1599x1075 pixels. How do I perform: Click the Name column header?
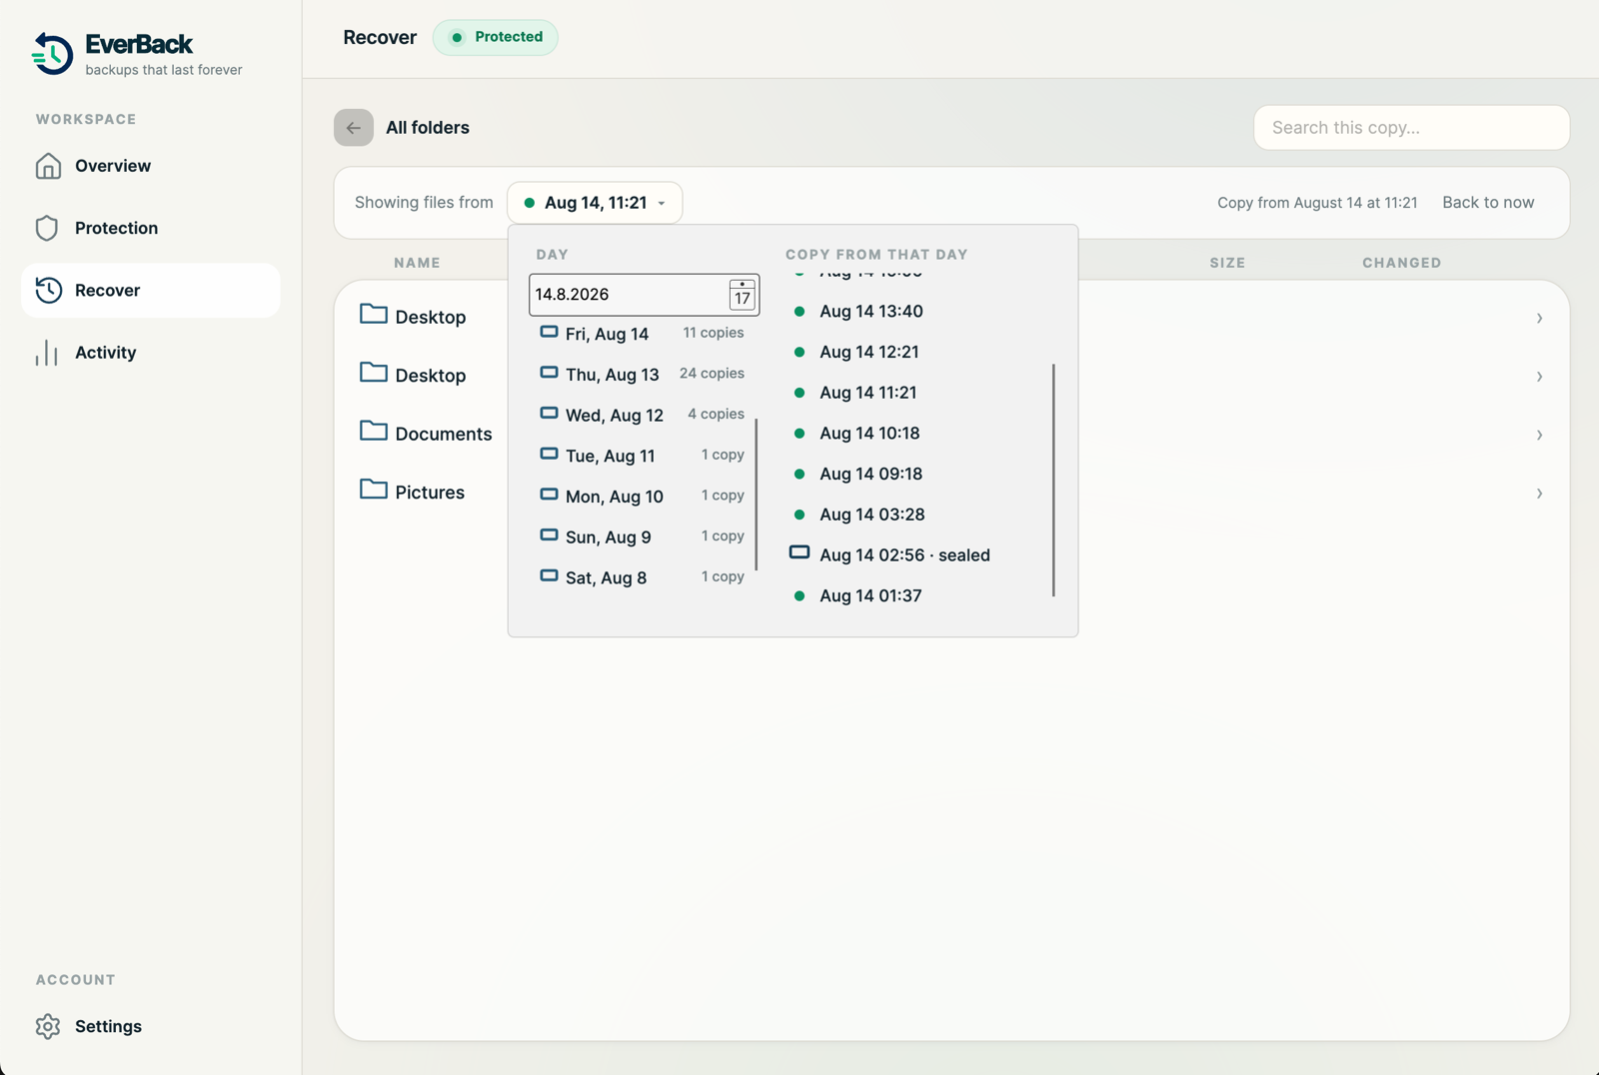tap(417, 263)
